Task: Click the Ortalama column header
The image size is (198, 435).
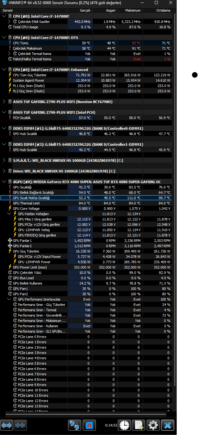Action: click(157, 10)
